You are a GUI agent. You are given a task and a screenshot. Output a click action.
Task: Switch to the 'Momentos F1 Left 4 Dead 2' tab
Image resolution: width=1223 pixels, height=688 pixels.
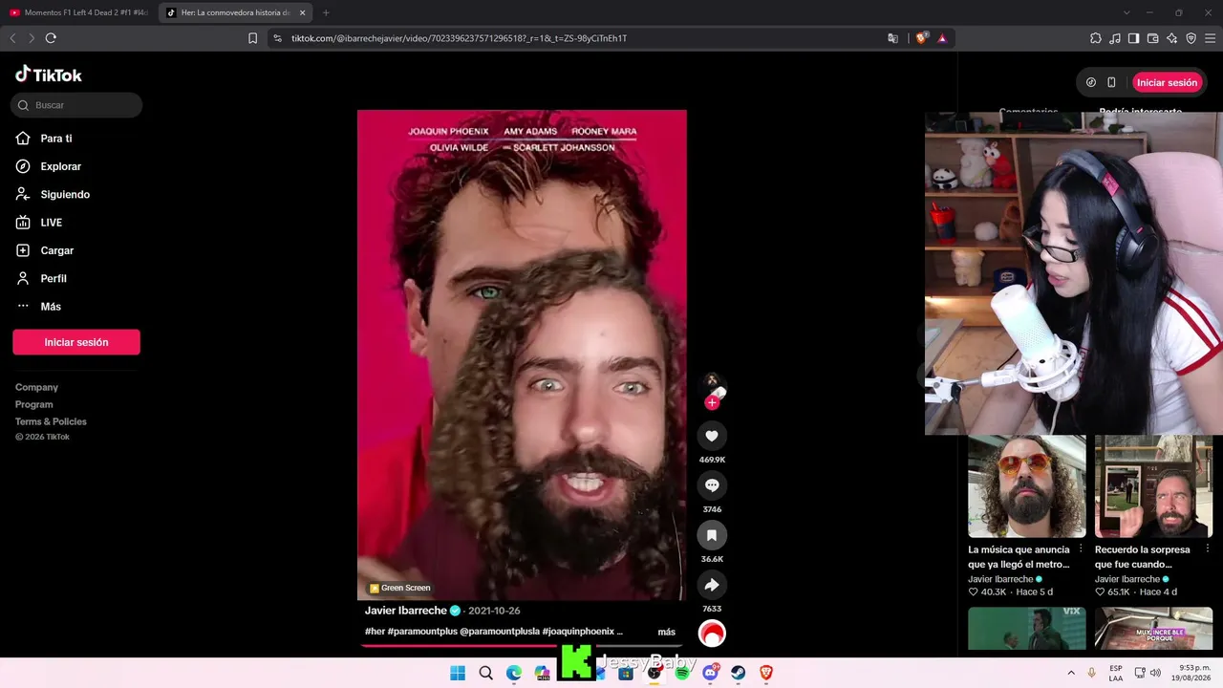tap(78, 12)
